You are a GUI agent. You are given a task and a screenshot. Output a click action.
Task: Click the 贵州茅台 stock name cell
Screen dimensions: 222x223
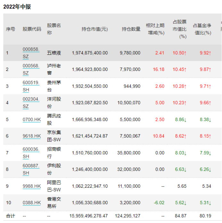click(x=53, y=86)
